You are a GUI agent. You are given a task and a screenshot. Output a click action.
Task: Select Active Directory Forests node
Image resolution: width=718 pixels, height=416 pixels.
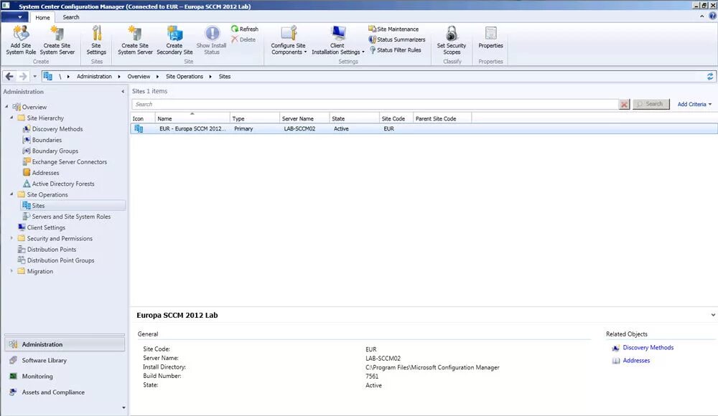point(63,184)
